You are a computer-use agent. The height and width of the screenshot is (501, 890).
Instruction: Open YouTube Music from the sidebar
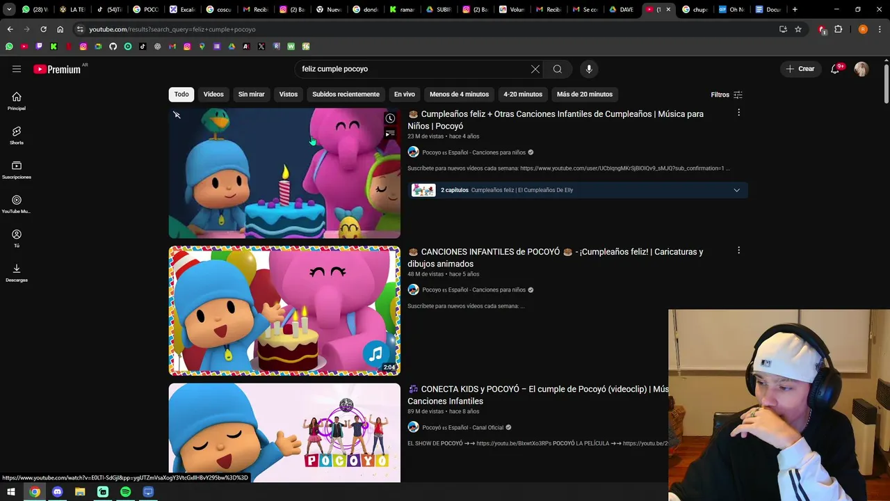pyautogui.click(x=17, y=205)
